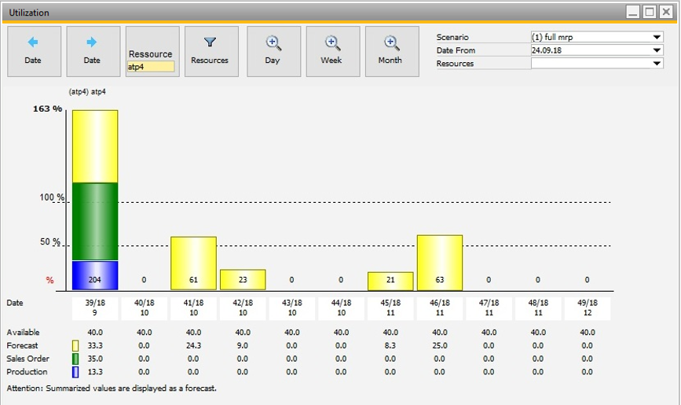This screenshot has width=681, height=405.
Task: Open the Date From dropdown
Action: coord(657,50)
